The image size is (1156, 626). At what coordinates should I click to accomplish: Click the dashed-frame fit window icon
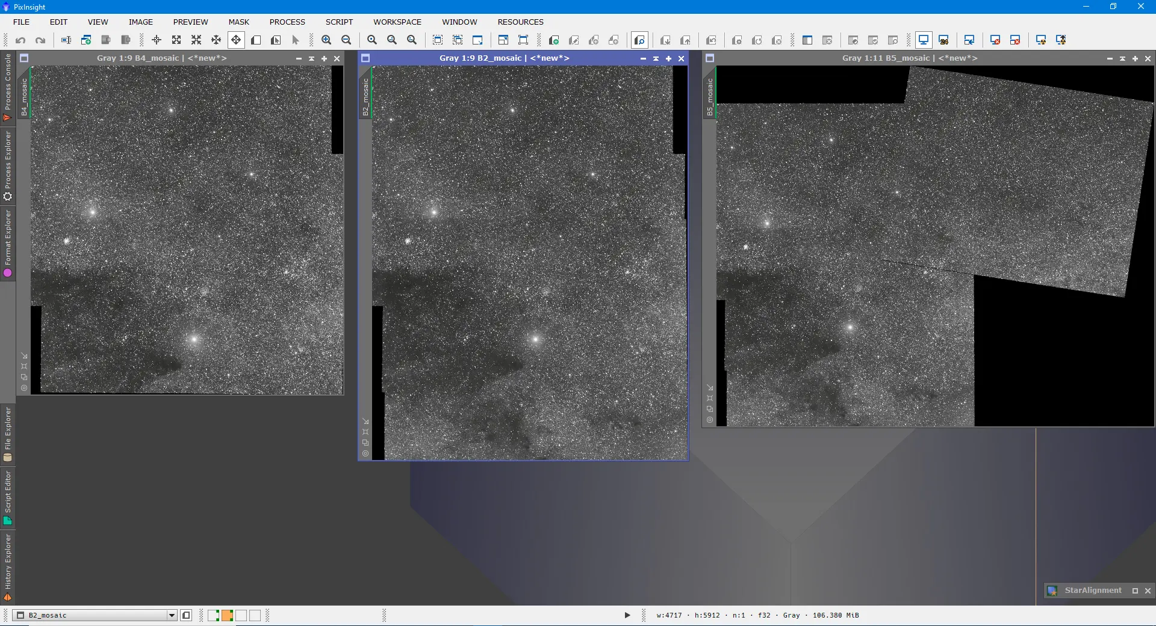pos(438,40)
